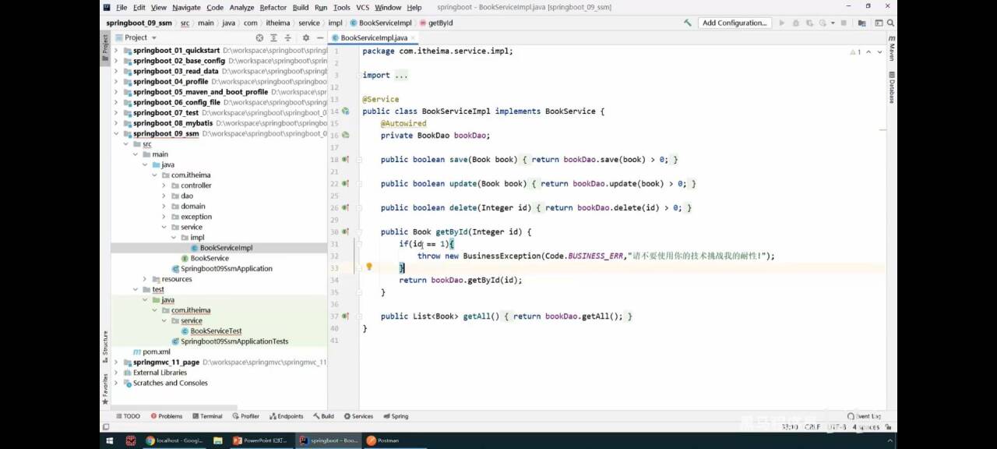Click gutter implements icon on line 26
Image resolution: width=997 pixels, height=449 pixels.
pyautogui.click(x=345, y=208)
